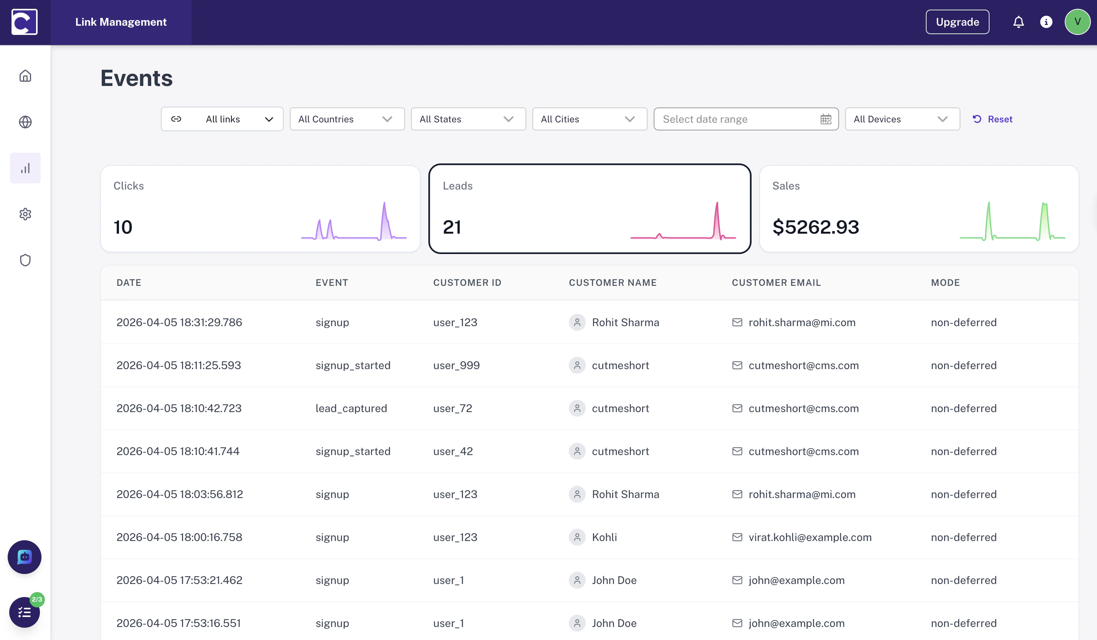Viewport: 1097px width, 640px height.
Task: Click the chat support widget at bottom left
Action: click(24, 557)
